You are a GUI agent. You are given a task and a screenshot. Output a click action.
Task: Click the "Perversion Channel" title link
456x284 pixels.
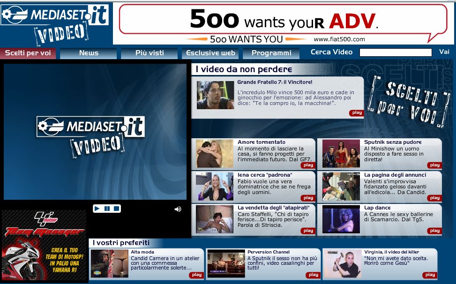coord(269,252)
